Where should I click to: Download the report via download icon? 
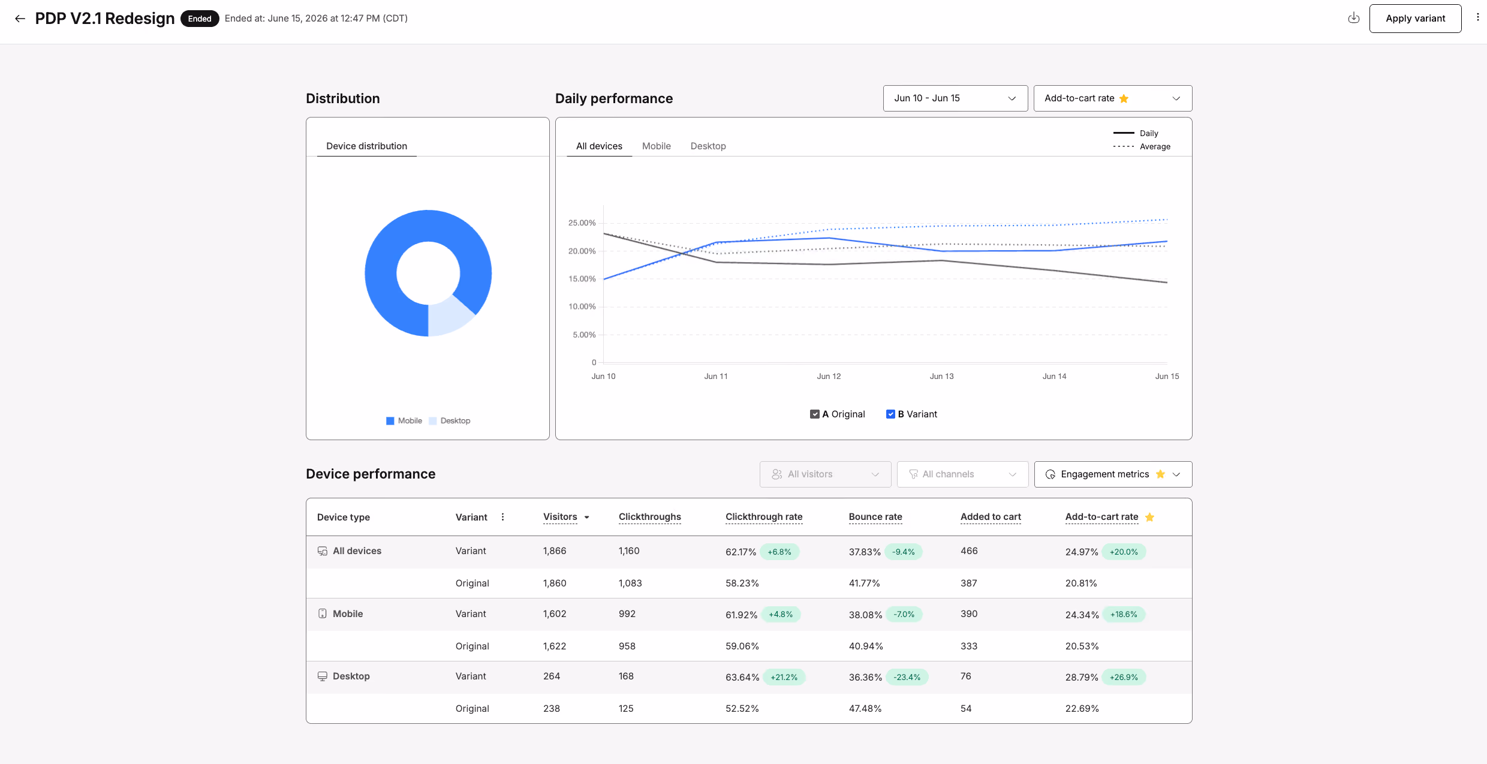(x=1353, y=18)
